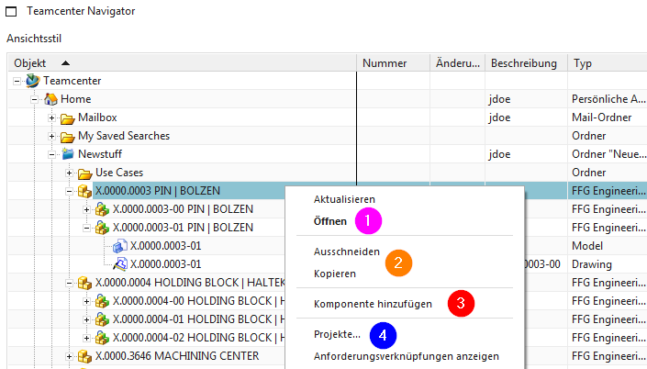Viewport: 647px width, 369px height.
Task: Click the Beschreibung column header
Action: (523, 63)
